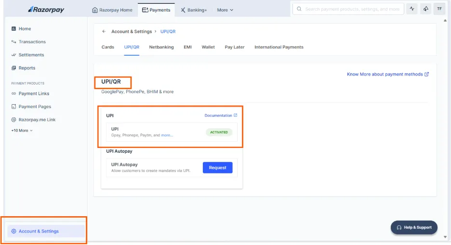The image size is (451, 245).
Task: Open the announcements icon next to profile
Action: (x=425, y=9)
